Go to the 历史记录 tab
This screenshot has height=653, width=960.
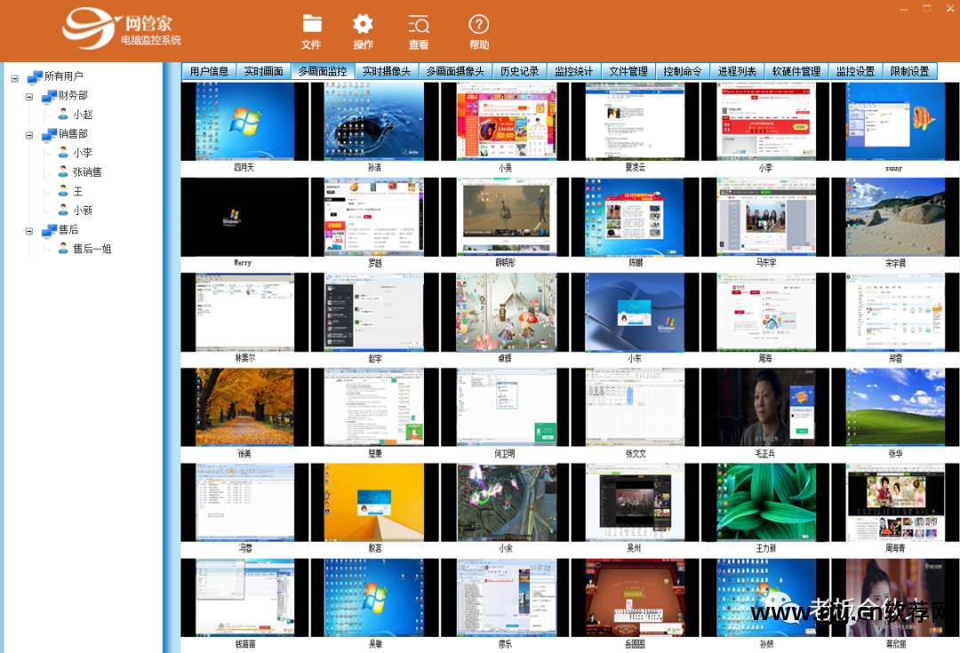coord(520,71)
